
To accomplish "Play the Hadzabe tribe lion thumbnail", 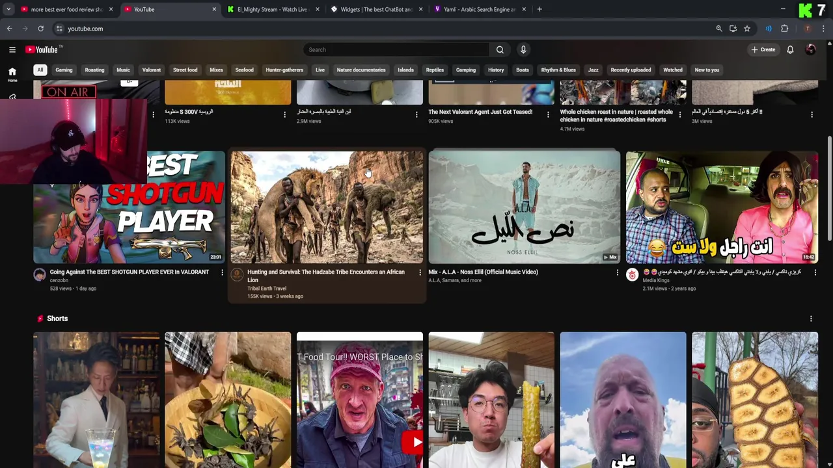I will pos(327,207).
